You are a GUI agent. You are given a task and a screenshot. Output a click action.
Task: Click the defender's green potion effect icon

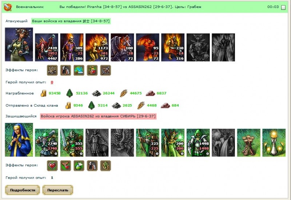[x=79, y=166]
